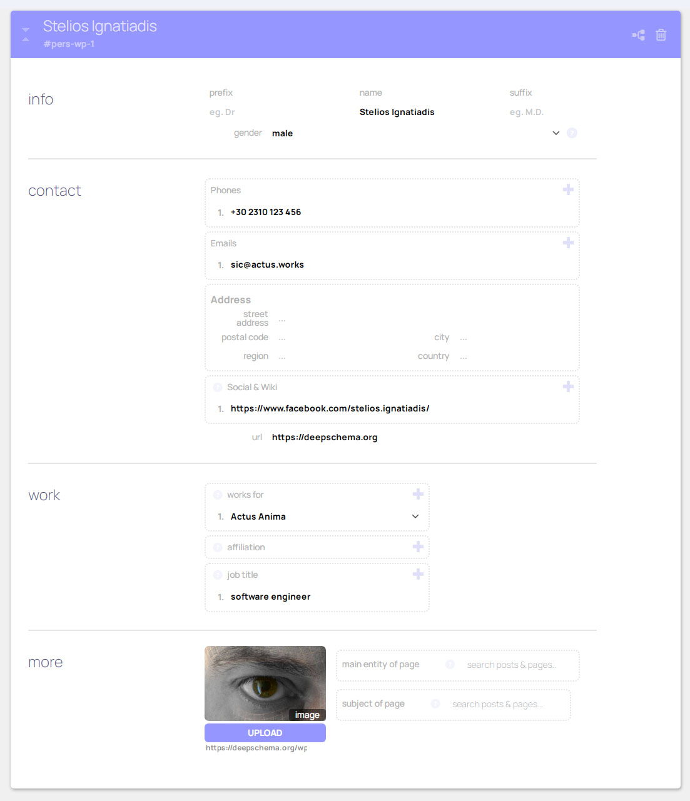Add a Social & Wiki link via plus icon

pos(568,386)
